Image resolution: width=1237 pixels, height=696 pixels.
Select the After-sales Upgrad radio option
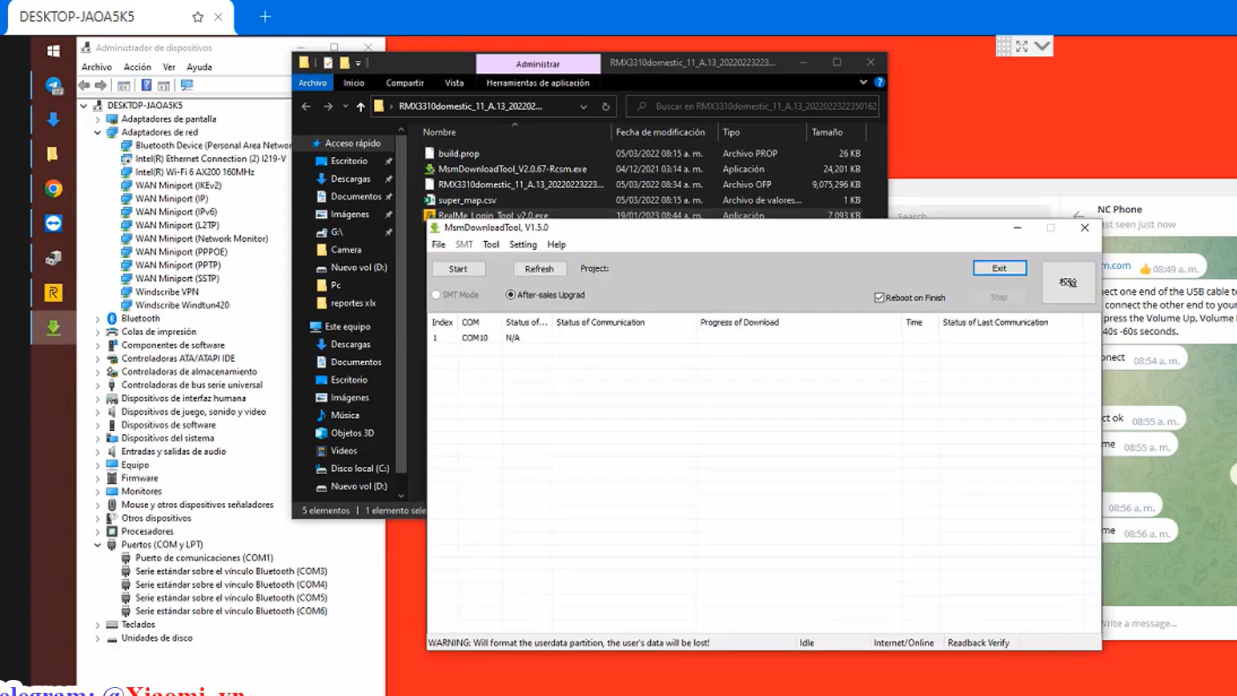coord(511,295)
